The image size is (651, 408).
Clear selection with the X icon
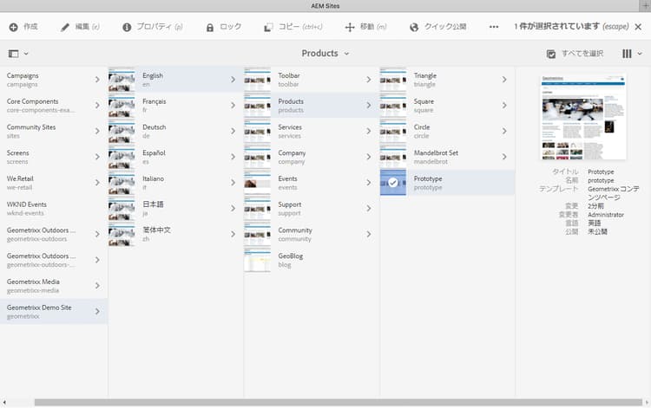click(638, 27)
